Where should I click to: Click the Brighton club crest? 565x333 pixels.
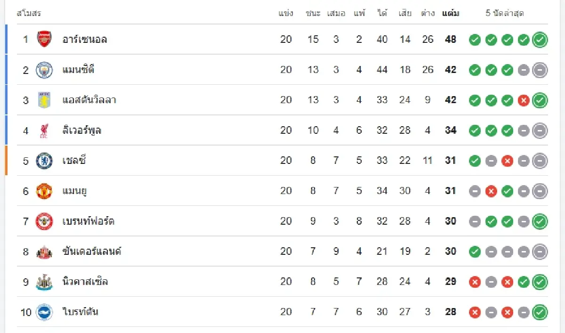pyautogui.click(x=45, y=312)
